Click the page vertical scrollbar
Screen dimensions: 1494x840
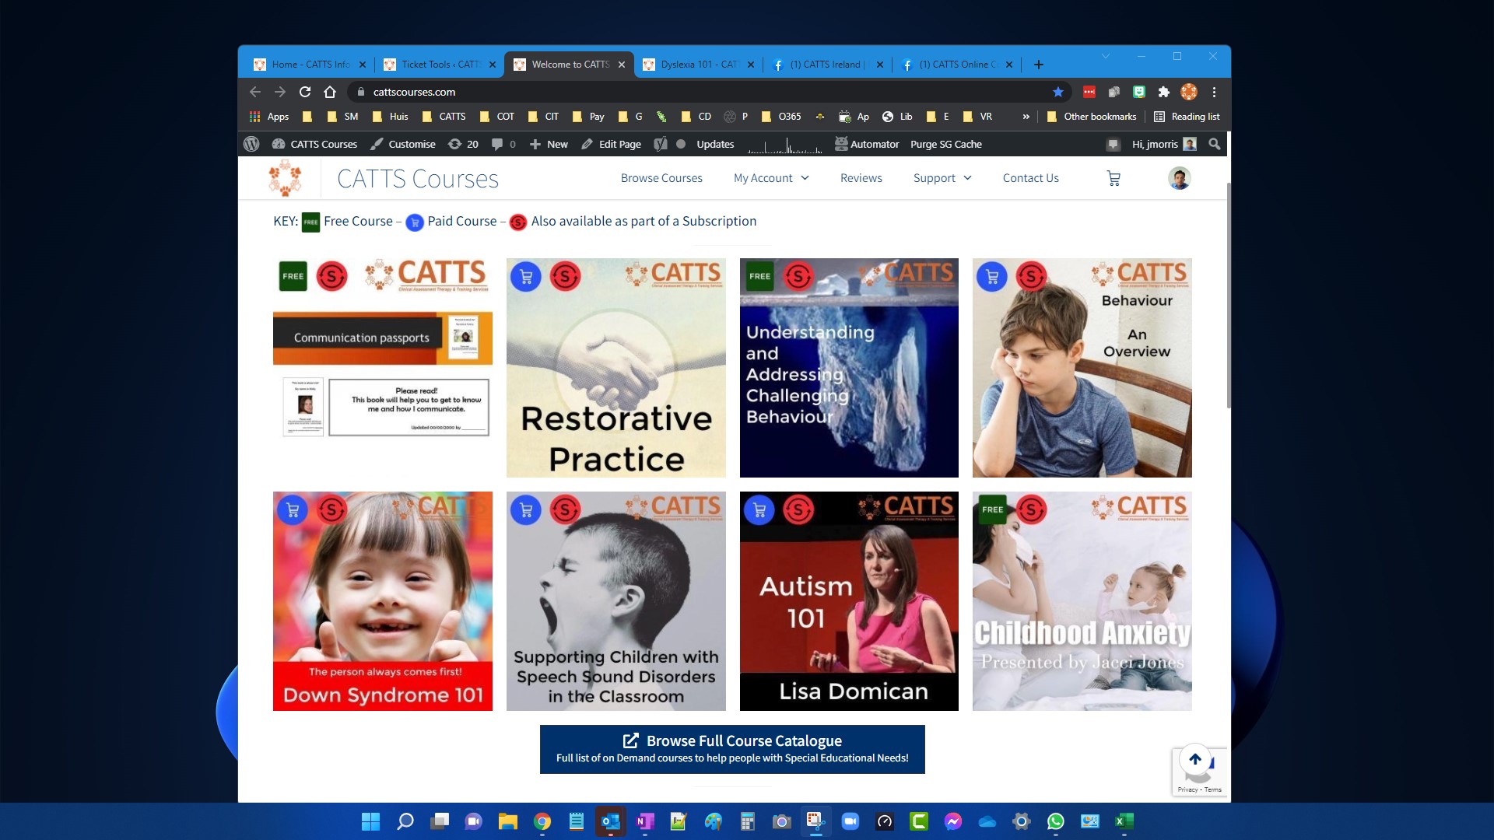(1228, 296)
